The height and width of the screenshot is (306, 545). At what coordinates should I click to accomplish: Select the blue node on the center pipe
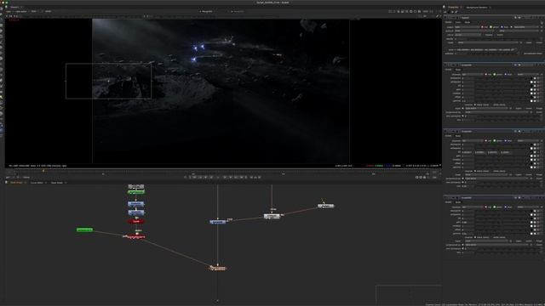pyautogui.click(x=218, y=222)
